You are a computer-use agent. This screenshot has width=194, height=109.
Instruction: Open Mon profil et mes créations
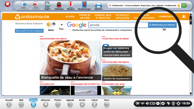coord(29,31)
